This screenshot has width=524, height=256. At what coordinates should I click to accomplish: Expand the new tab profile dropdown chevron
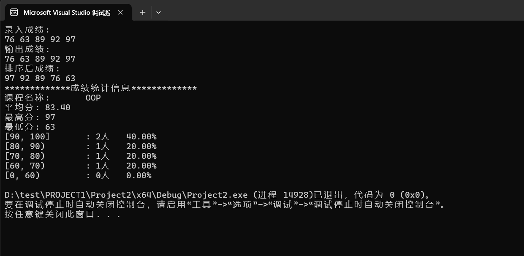click(158, 13)
